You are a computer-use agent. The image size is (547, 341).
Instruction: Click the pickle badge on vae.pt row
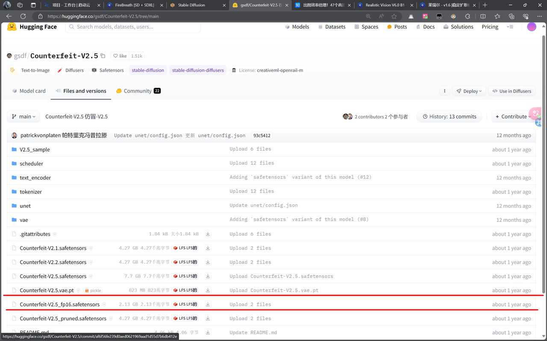pyautogui.click(x=93, y=291)
